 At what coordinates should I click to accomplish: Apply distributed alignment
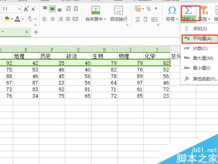click(75, 19)
